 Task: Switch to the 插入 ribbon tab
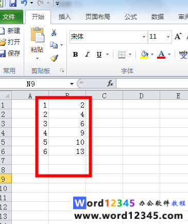tap(65, 17)
